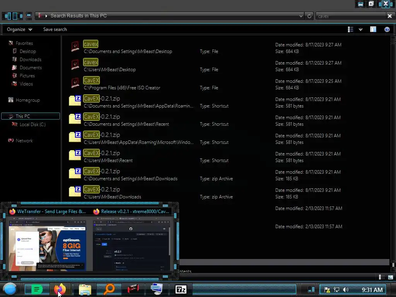This screenshot has height=297, width=396.
Task: Click Date modified 8/17/2023 9:25 AM text
Action: click(x=308, y=81)
